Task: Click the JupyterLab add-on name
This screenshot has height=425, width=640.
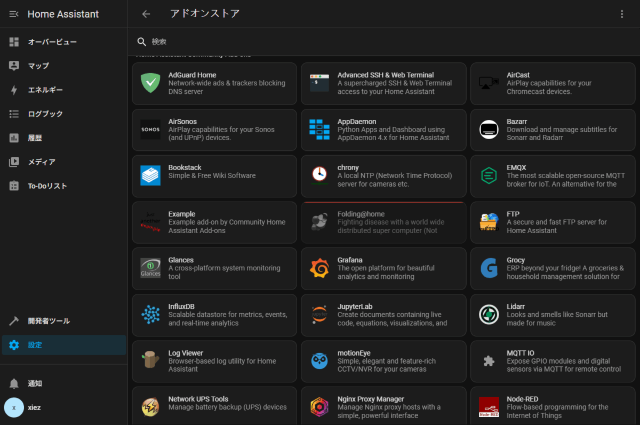Action: pyautogui.click(x=355, y=307)
